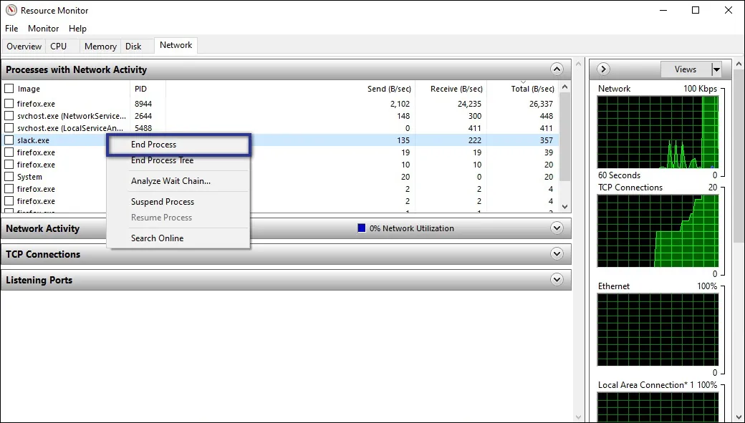
Task: Expand the Listening Ports section
Action: (557, 280)
